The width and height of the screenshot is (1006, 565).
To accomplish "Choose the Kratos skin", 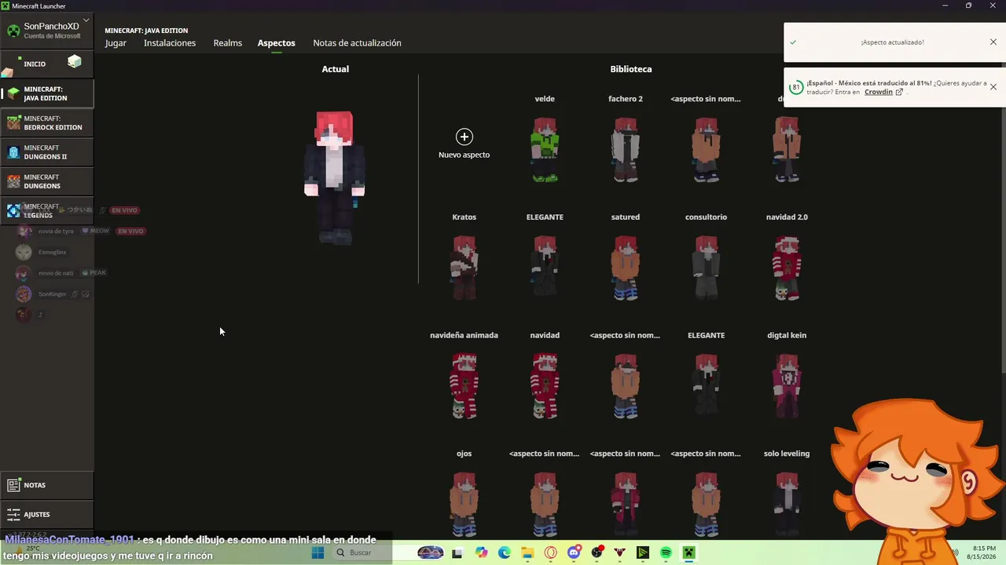I will (464, 268).
